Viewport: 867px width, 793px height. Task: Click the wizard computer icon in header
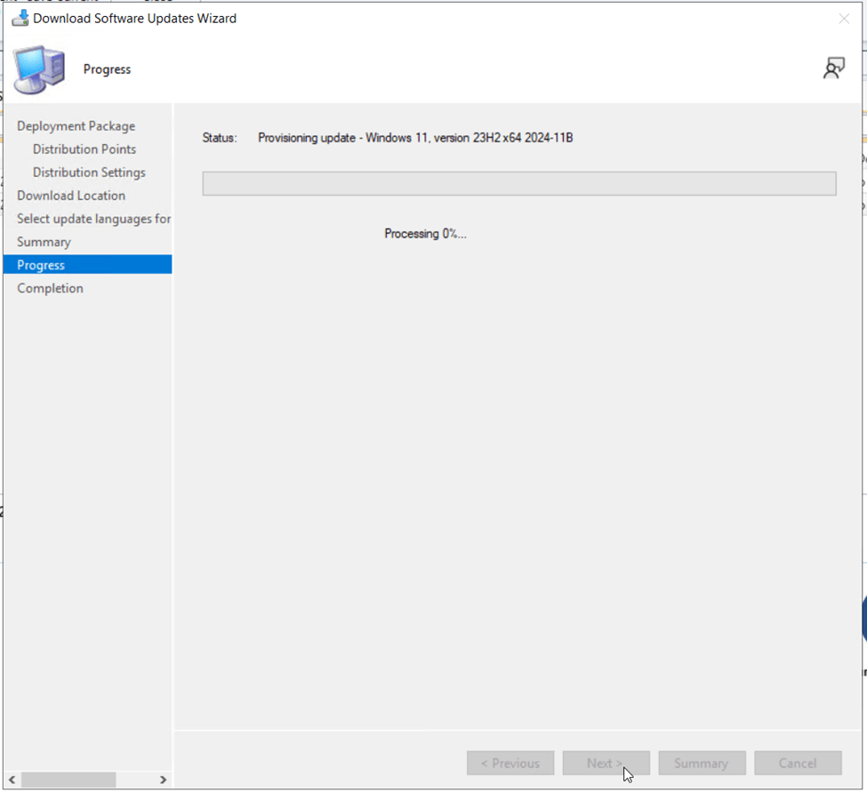[40, 69]
